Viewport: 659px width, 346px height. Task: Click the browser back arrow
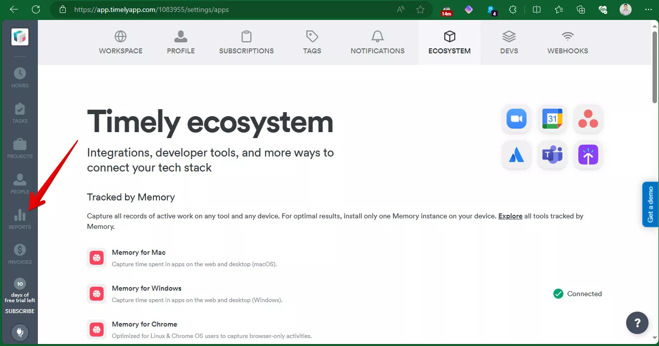point(14,9)
